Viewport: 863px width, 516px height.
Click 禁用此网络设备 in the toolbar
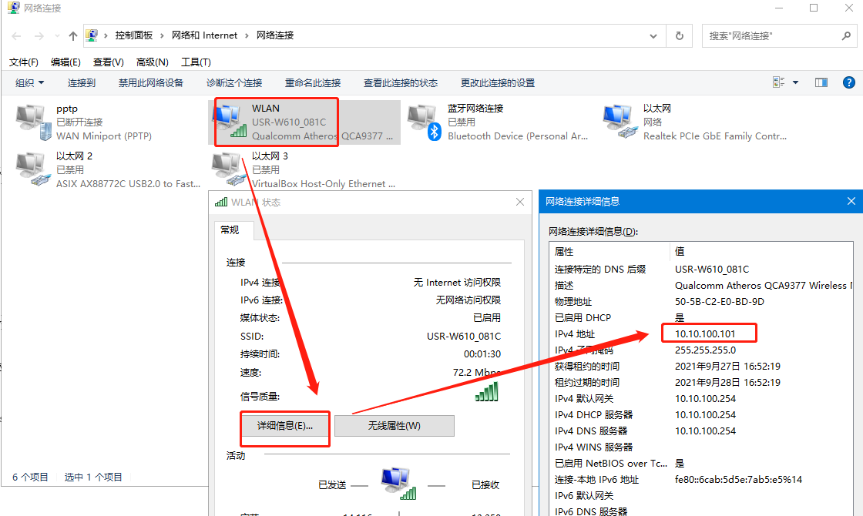[x=151, y=82]
